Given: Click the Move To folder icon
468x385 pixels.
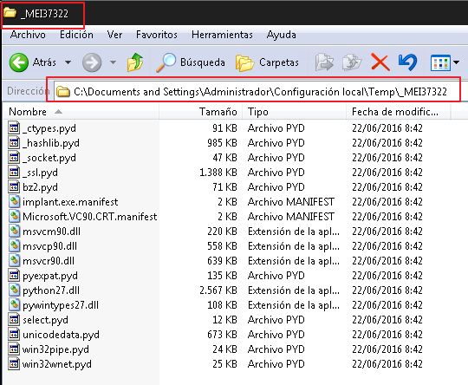Looking at the screenshot, I should (x=324, y=62).
